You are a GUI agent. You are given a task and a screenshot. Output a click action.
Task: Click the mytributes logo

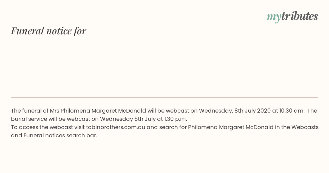[x=292, y=16]
